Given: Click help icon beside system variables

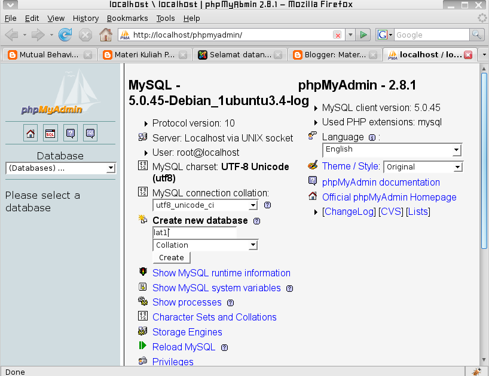Looking at the screenshot, I should (x=290, y=288).
